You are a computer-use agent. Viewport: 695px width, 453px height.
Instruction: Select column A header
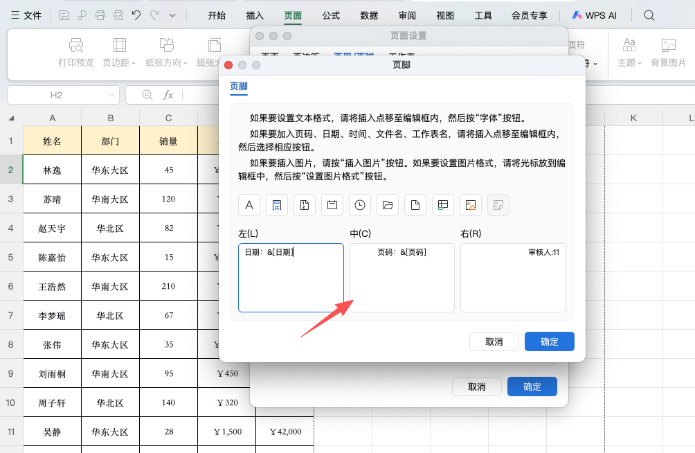coord(53,118)
